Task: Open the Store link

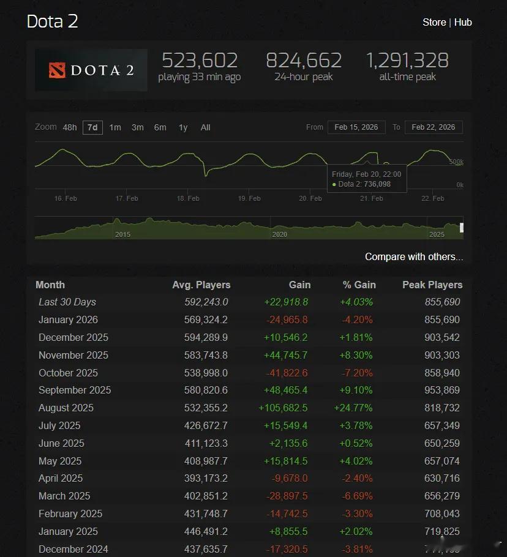Action: 434,22
